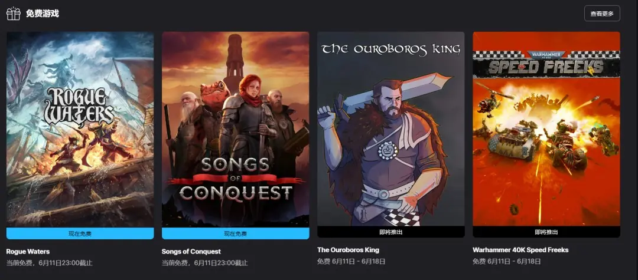
Task: Click the Rogue Waters logo on cover
Action: [79, 107]
